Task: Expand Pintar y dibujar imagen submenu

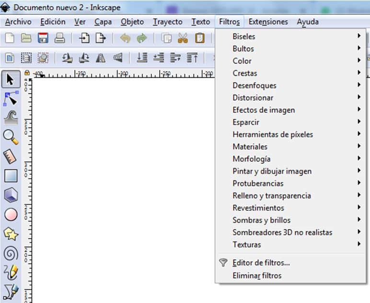Action: [x=291, y=171]
